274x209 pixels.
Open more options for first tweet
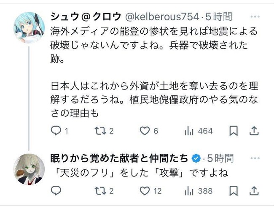point(255,17)
